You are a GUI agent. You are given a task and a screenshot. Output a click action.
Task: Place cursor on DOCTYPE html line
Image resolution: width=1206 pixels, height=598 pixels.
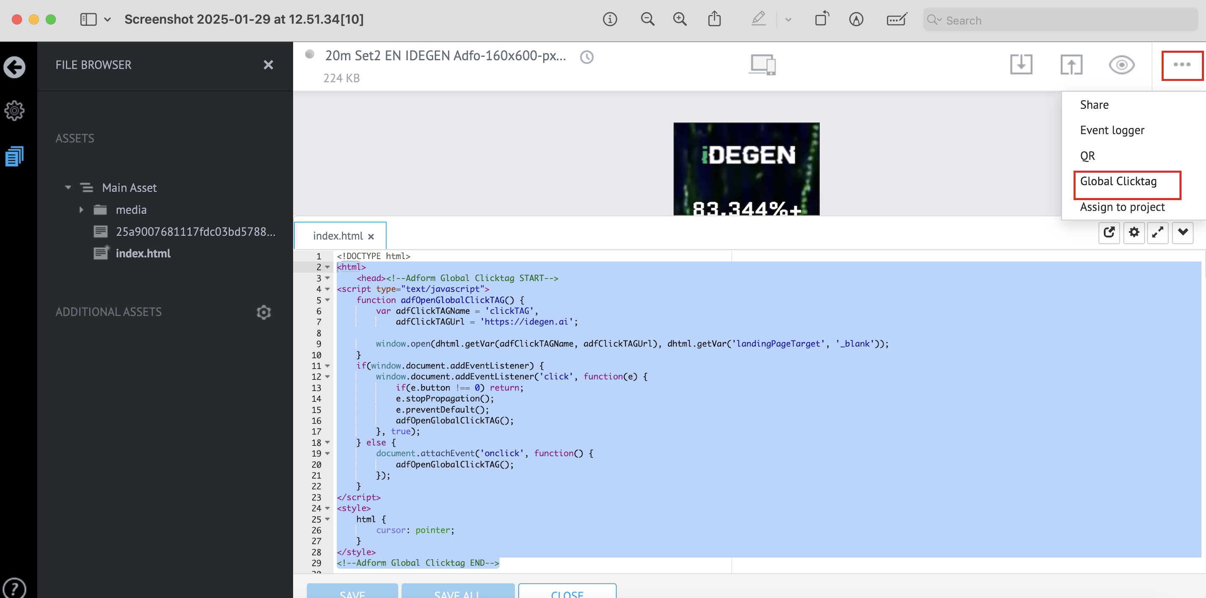point(373,256)
